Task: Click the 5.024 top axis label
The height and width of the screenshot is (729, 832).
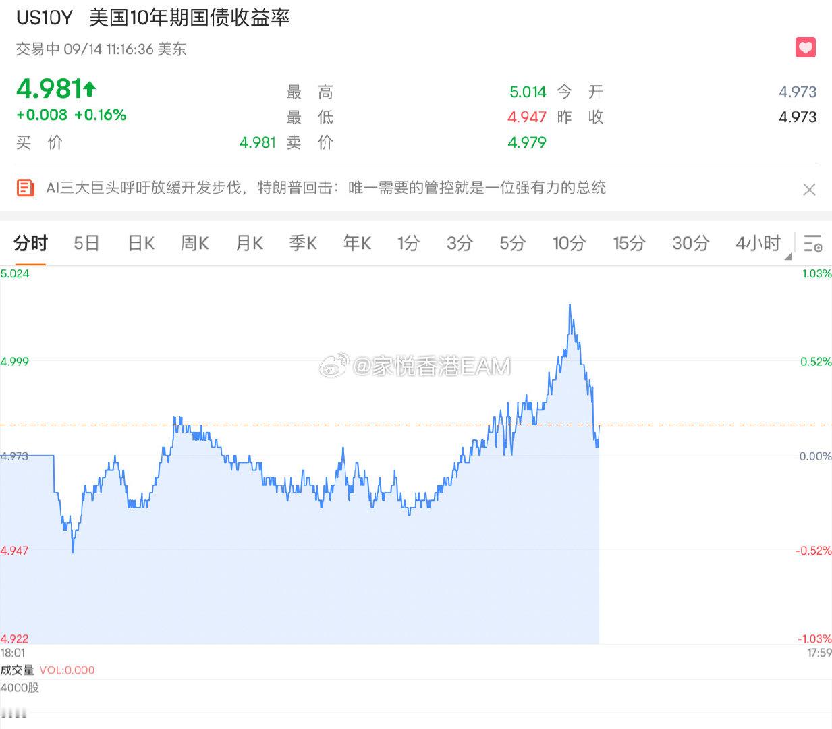Action: tap(15, 273)
